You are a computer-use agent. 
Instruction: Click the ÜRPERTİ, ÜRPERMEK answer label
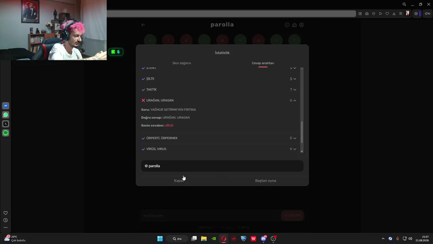point(162,138)
